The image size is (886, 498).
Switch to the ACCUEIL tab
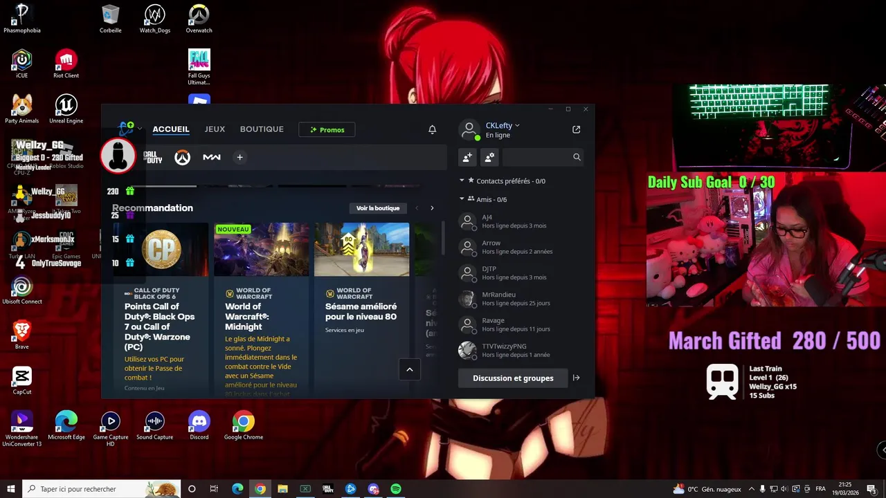pyautogui.click(x=171, y=129)
